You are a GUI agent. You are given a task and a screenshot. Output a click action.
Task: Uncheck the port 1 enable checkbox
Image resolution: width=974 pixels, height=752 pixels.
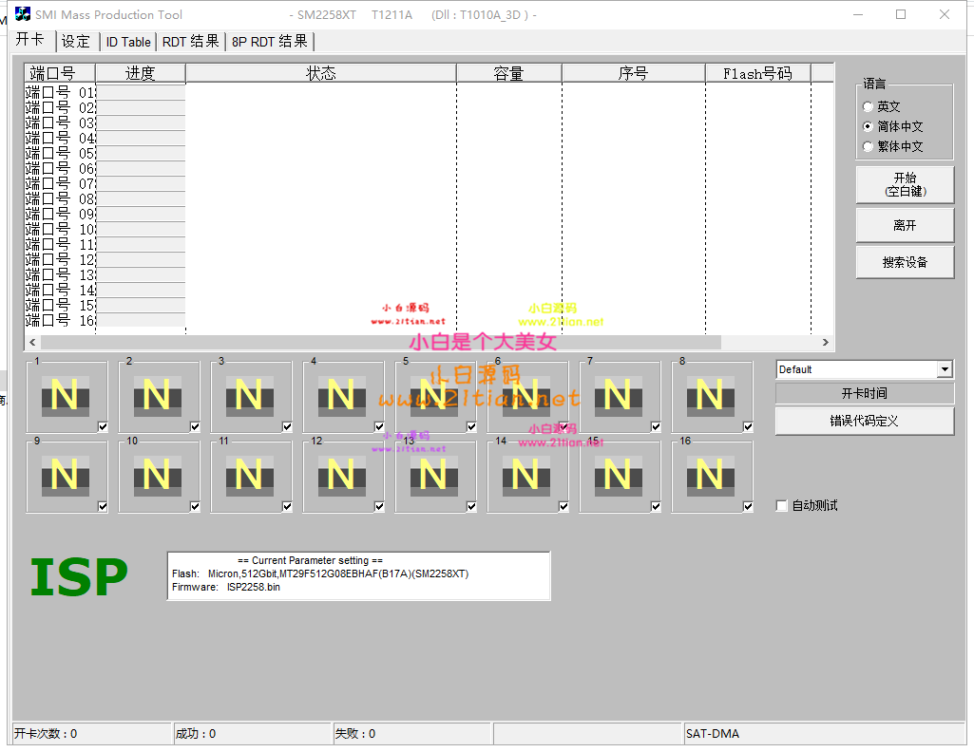[x=103, y=427]
